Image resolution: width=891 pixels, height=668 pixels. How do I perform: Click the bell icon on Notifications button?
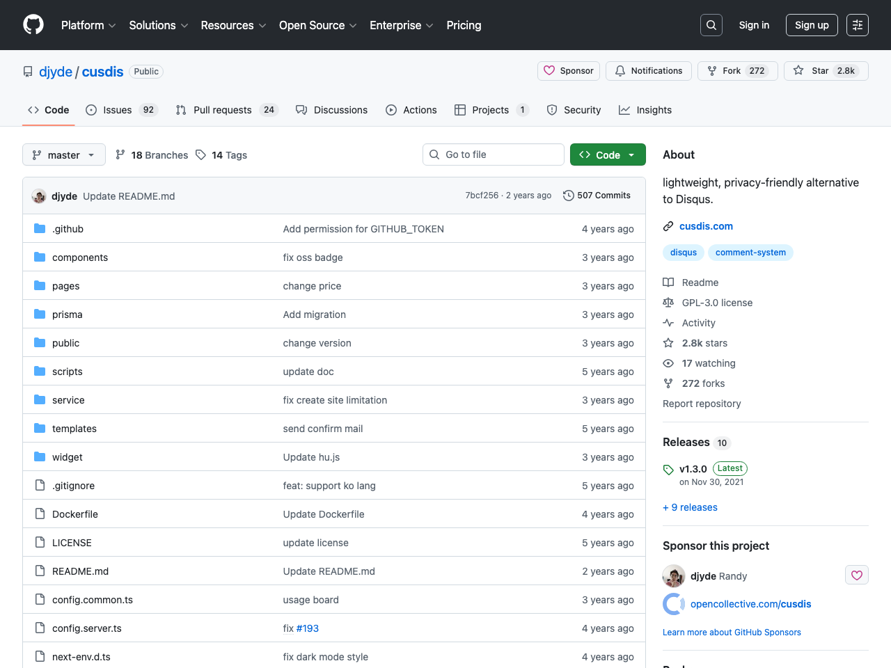coord(620,70)
